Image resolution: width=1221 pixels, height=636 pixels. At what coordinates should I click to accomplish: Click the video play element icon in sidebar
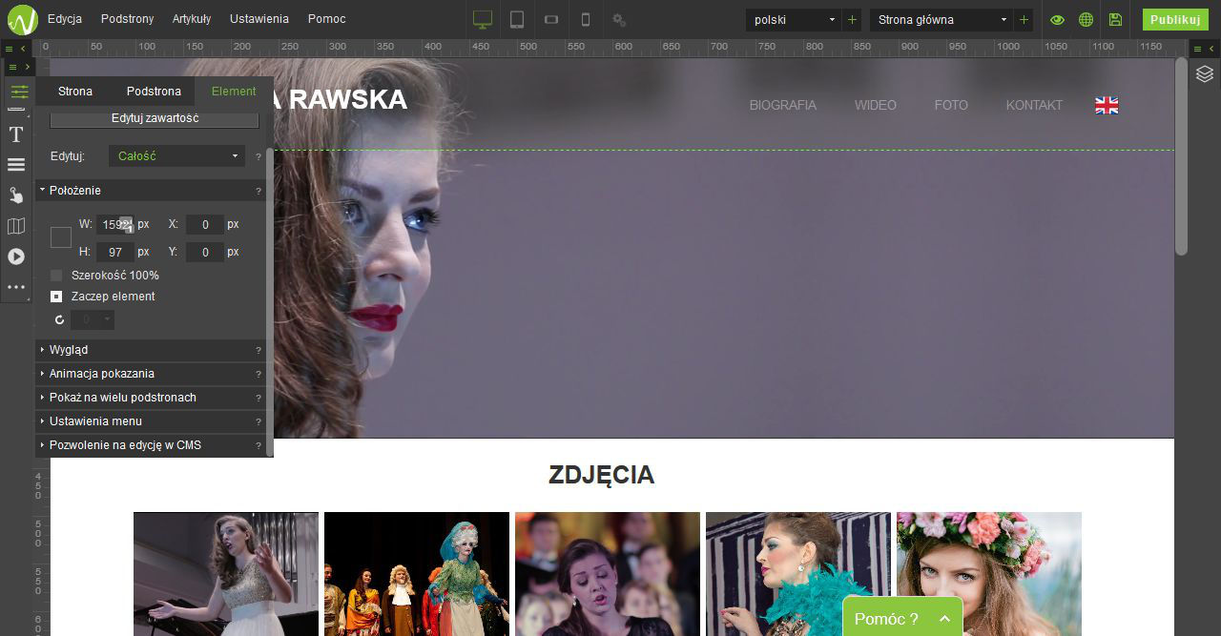[15, 256]
